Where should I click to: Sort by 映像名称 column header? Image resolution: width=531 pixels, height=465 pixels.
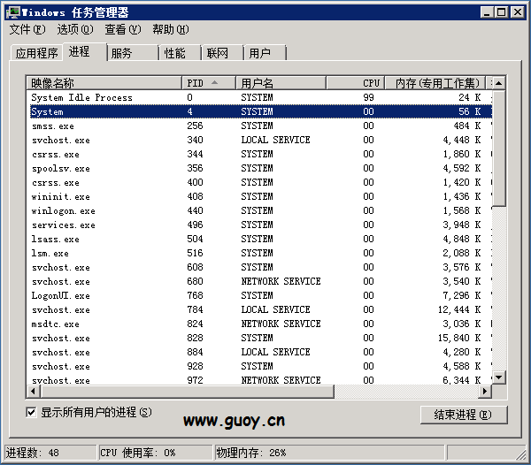coord(104,83)
